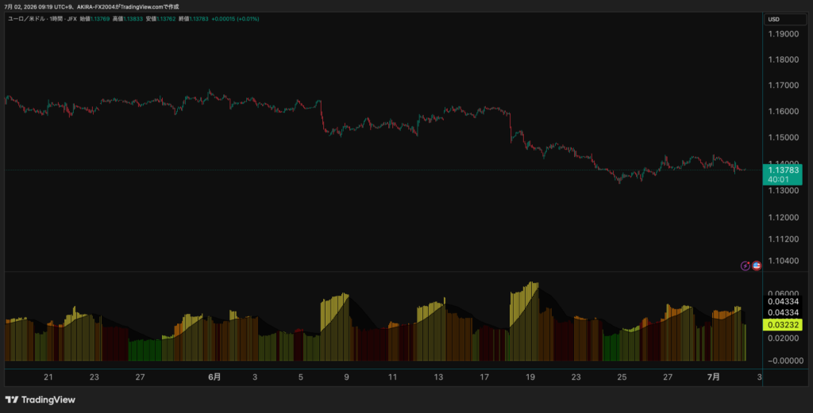This screenshot has width=813, height=413.
Task: Click the 1.11200 price axis label
Action: click(x=784, y=239)
